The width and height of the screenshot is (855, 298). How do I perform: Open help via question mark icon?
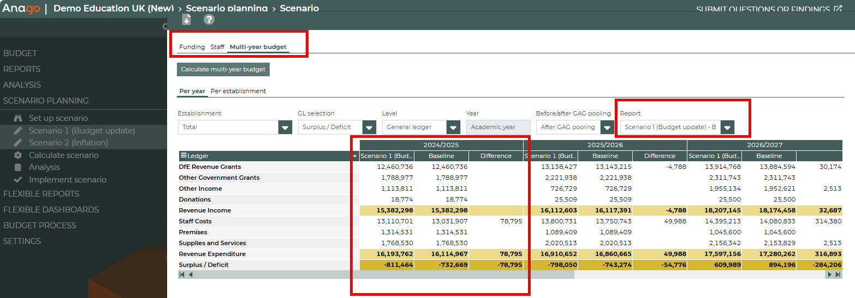pyautogui.click(x=209, y=20)
